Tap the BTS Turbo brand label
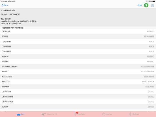The image size is (156, 117). [x=150, y=87]
